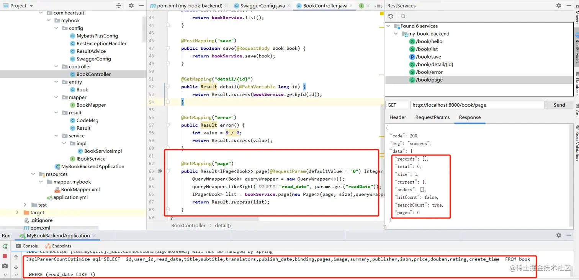Viewport: 579px width, 280px height.
Task: Open the Project view dropdown
Action: tap(31, 5)
